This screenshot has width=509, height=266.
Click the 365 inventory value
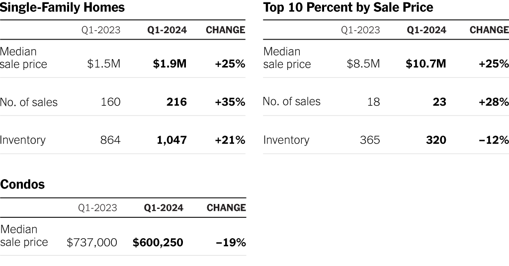[370, 140]
